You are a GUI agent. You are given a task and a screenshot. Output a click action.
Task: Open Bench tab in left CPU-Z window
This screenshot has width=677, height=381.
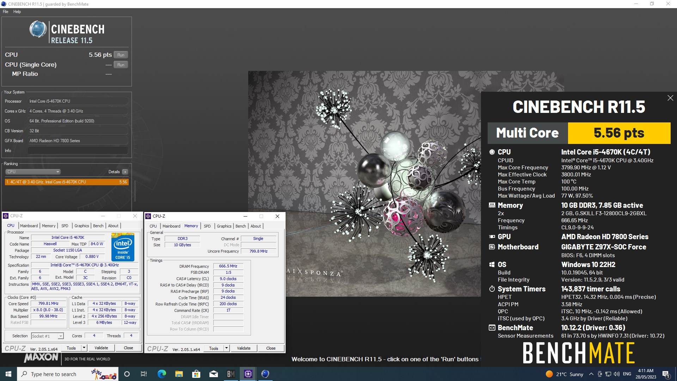pyautogui.click(x=98, y=226)
